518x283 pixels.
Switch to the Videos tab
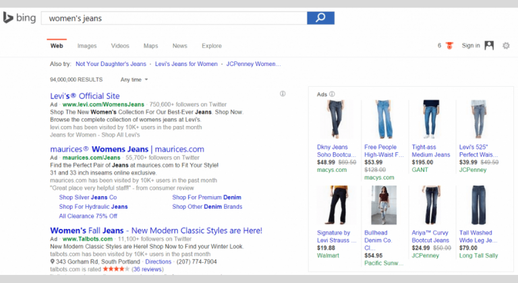[120, 46]
